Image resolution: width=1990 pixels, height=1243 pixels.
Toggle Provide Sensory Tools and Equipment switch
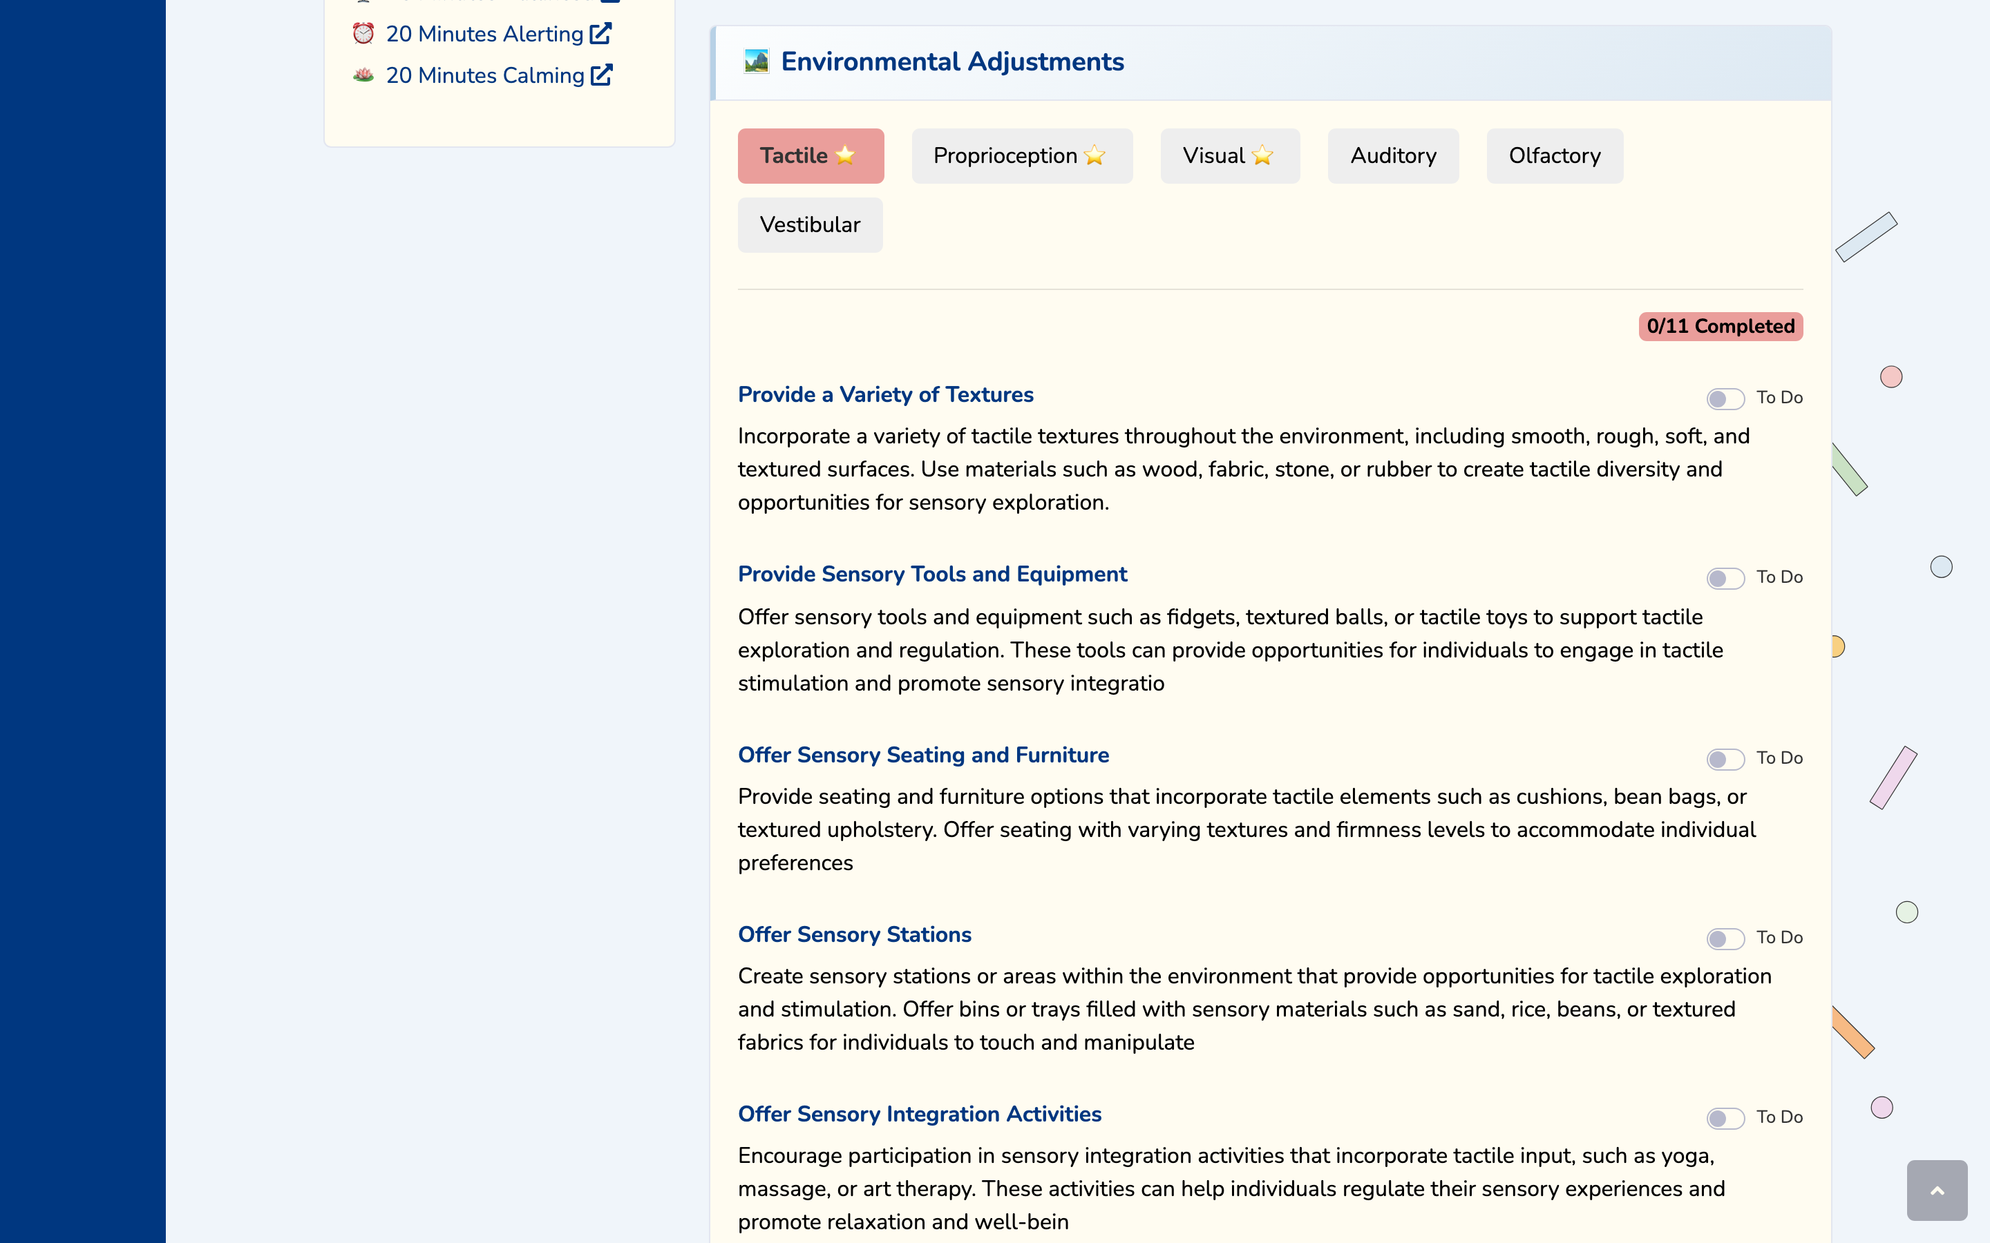tap(1725, 579)
